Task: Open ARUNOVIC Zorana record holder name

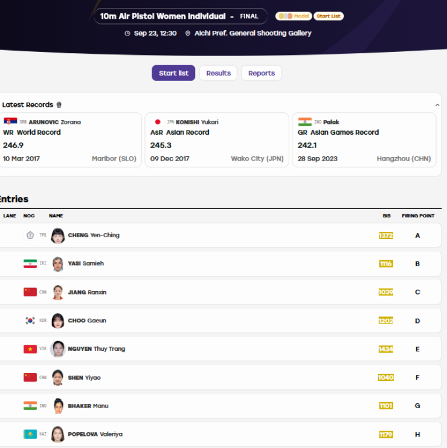Action: tap(54, 122)
